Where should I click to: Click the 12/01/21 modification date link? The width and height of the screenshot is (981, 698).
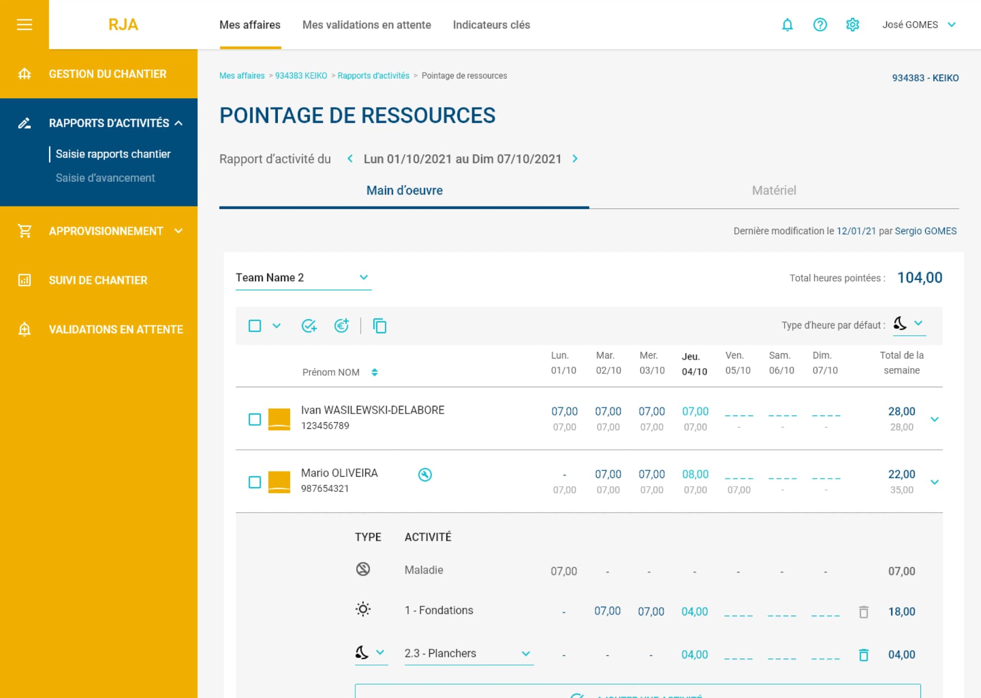pos(856,231)
